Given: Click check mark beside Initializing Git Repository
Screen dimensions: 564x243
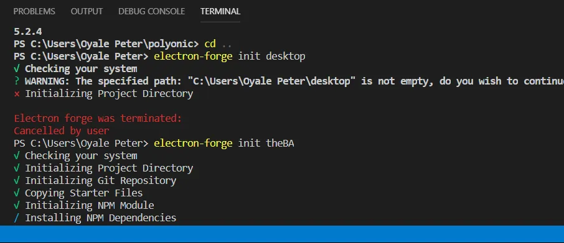Looking at the screenshot, I should tap(17, 180).
